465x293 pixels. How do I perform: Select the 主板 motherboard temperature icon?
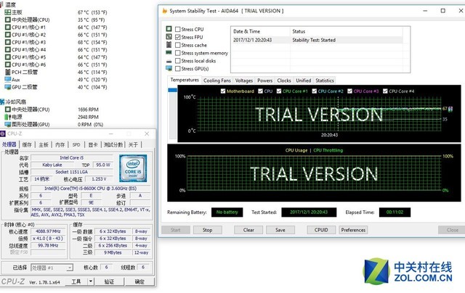tap(7, 12)
